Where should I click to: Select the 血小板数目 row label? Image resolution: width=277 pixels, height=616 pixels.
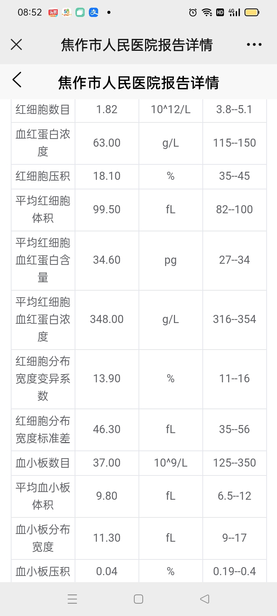coord(43,463)
